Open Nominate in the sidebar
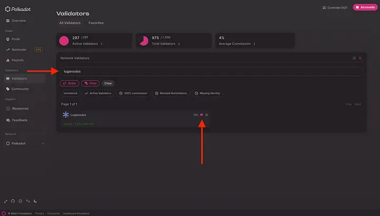Viewport: 380px width, 216px height. (x=19, y=50)
